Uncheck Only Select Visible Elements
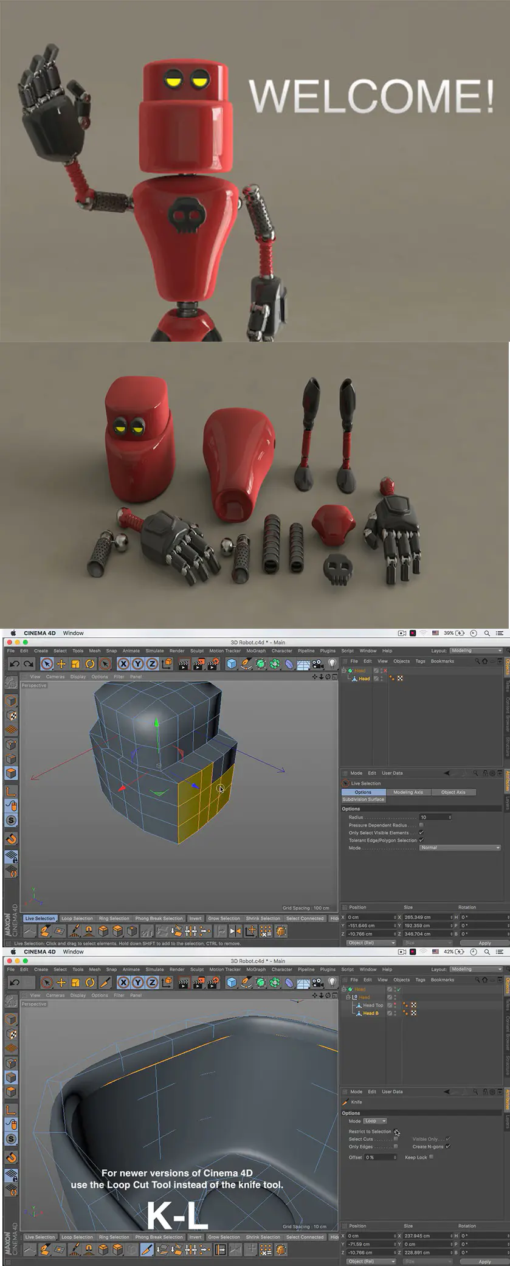Image resolution: width=510 pixels, height=1266 pixels. tap(421, 832)
